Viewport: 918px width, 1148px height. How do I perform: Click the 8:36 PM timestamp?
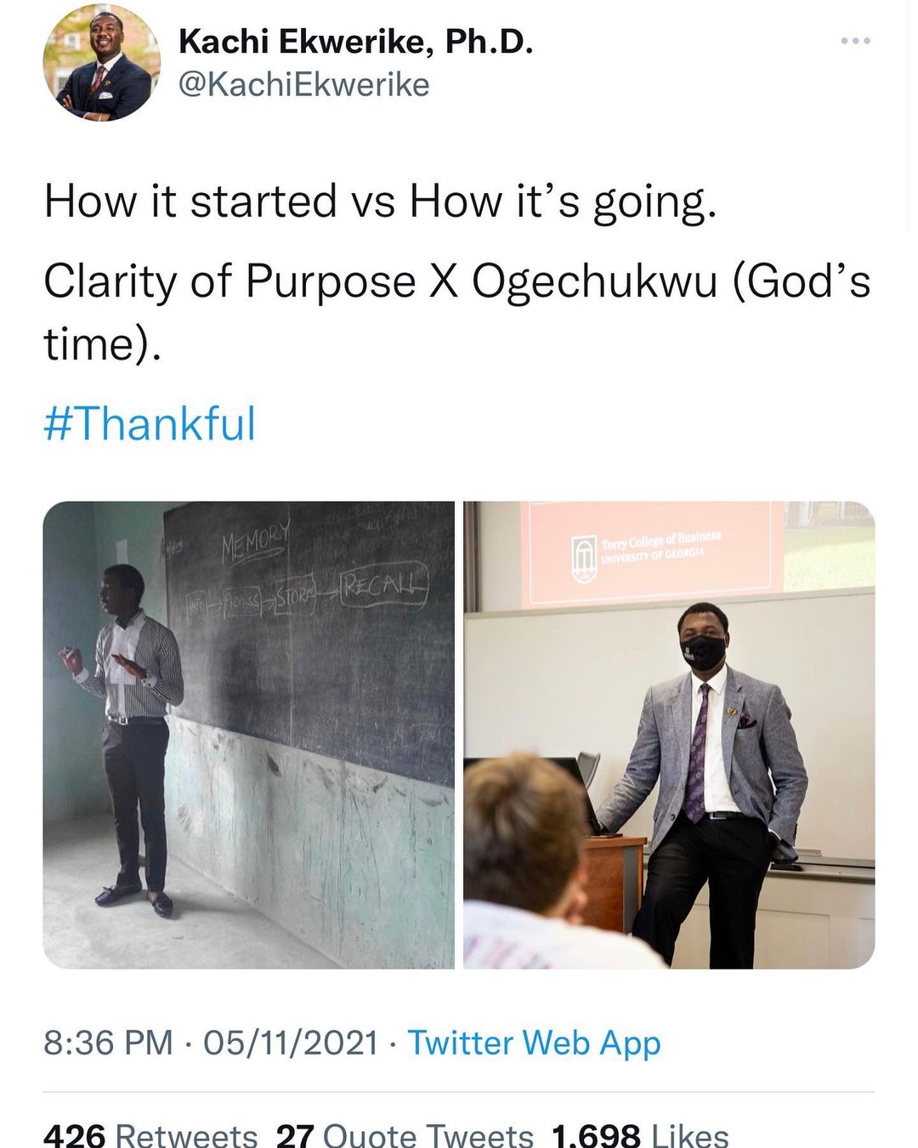coord(107,1043)
